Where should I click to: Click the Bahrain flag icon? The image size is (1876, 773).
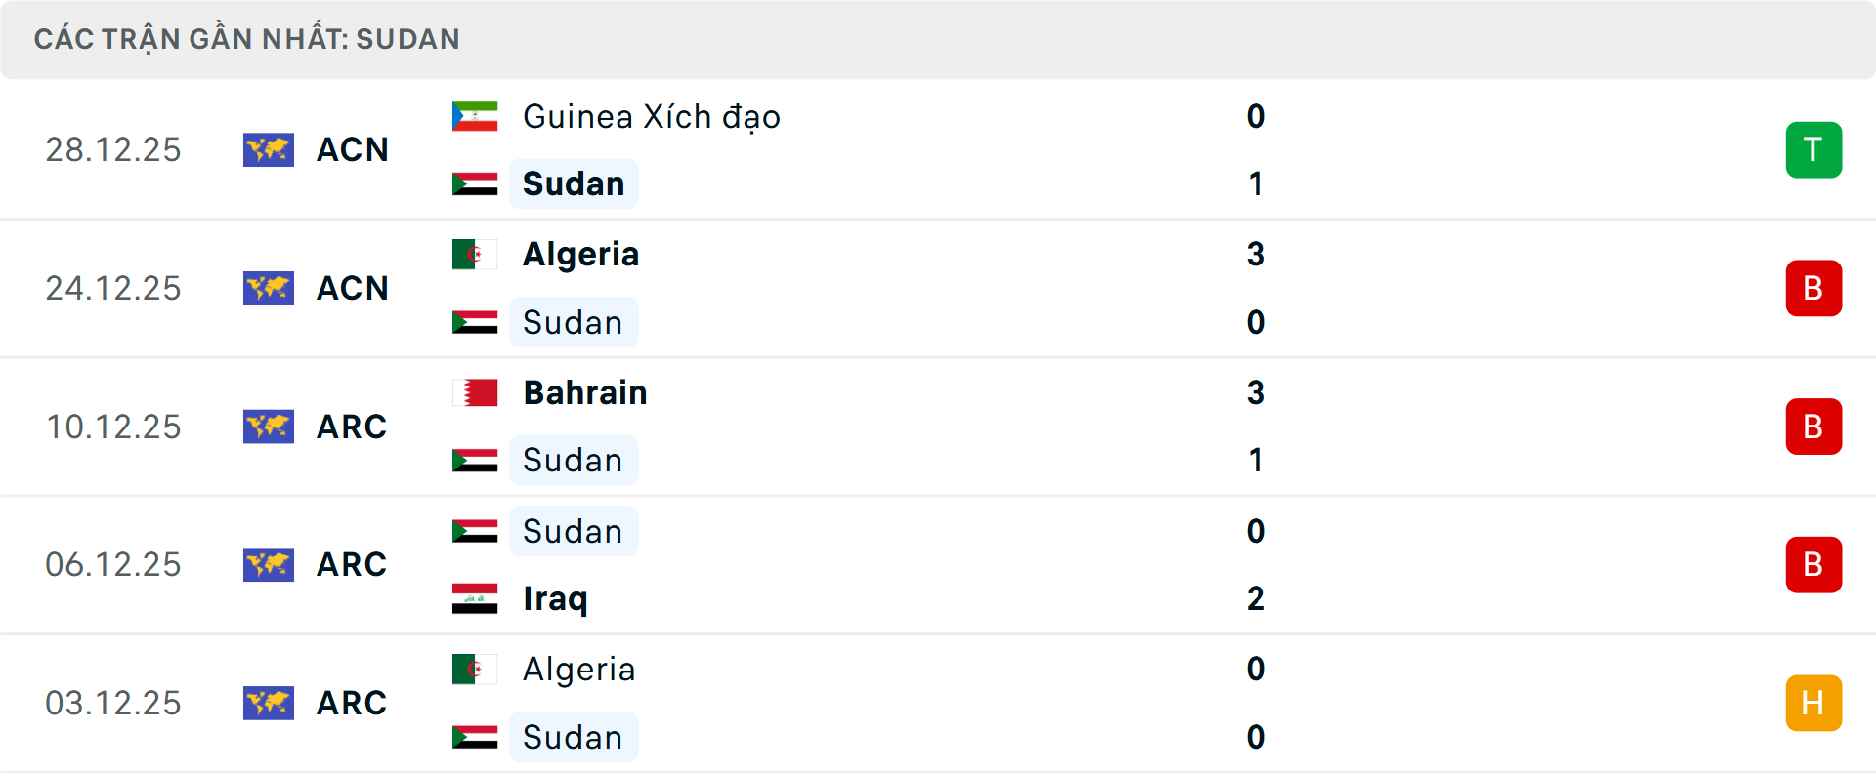click(x=475, y=392)
